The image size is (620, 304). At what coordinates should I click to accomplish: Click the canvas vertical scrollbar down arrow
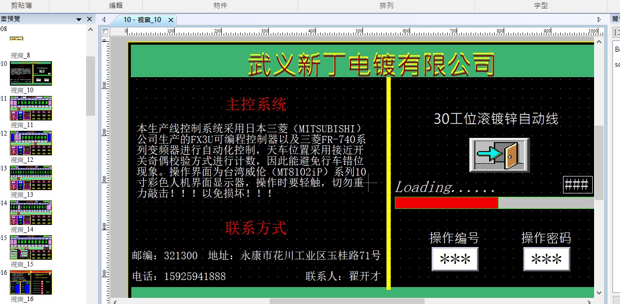tap(599, 293)
